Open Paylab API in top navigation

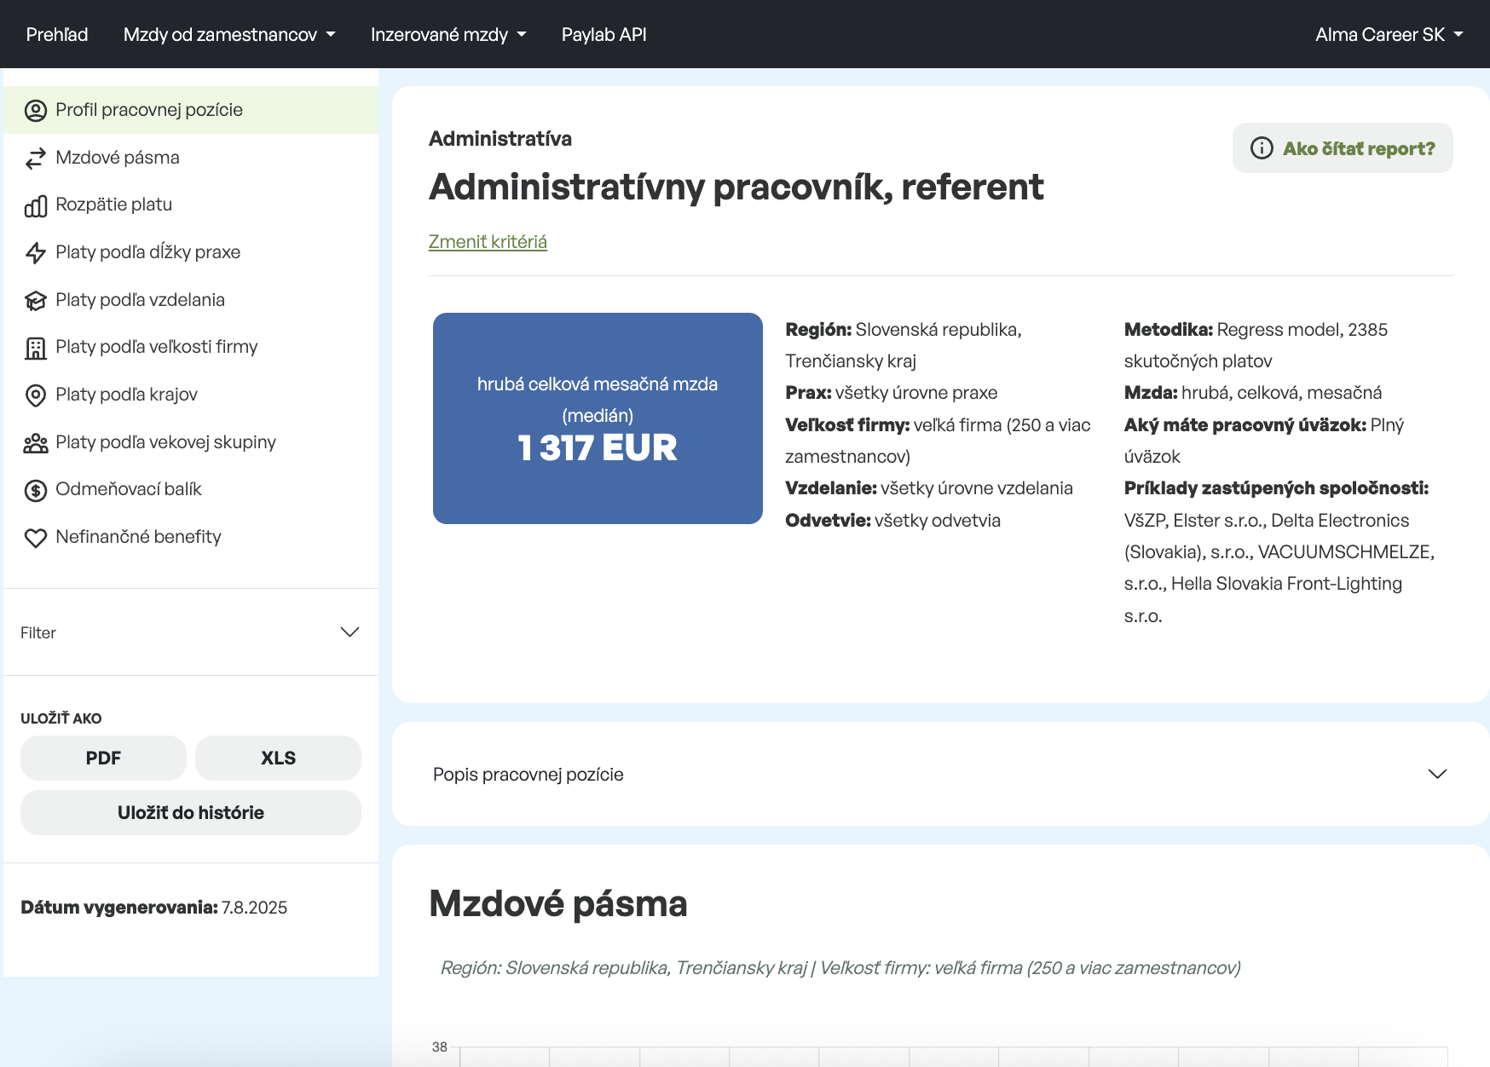[x=604, y=34]
